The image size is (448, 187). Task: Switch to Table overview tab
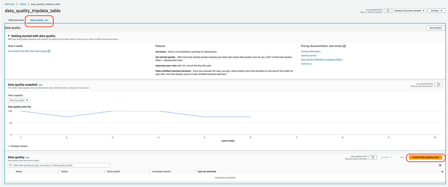pyautogui.click(x=16, y=20)
